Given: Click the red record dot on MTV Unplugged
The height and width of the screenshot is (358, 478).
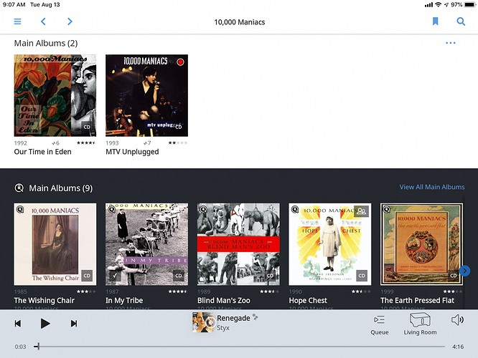Looking at the screenshot, I should pyautogui.click(x=180, y=62).
